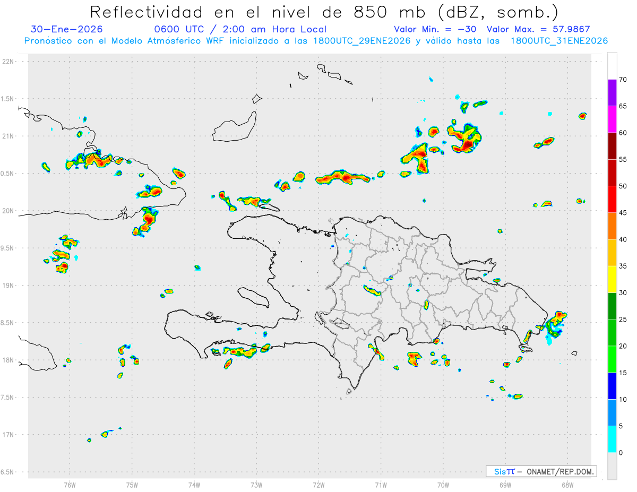Click the "72W" longitude axis label
This screenshot has height=492, width=637.
[x=318, y=485]
